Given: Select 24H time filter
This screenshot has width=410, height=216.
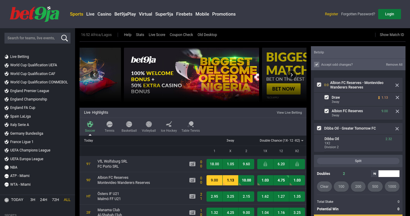Looking at the screenshot, I should [44, 200].
